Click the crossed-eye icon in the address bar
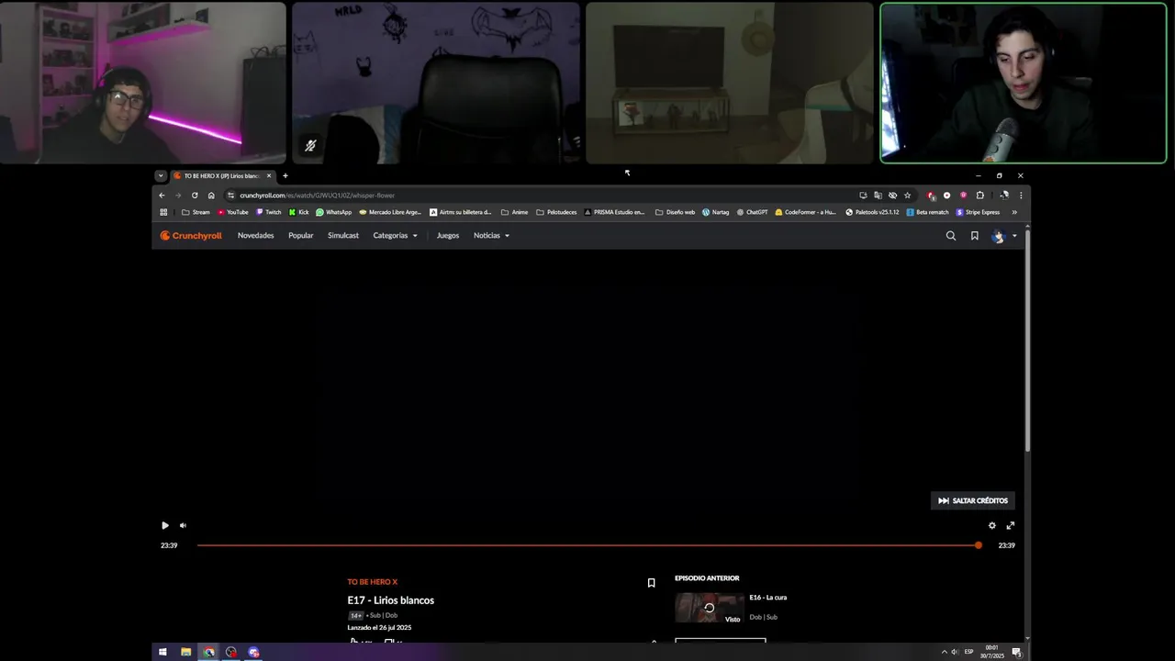 (x=892, y=196)
